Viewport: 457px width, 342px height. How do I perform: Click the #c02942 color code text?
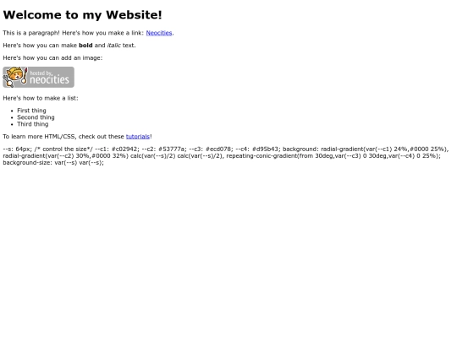click(124, 149)
